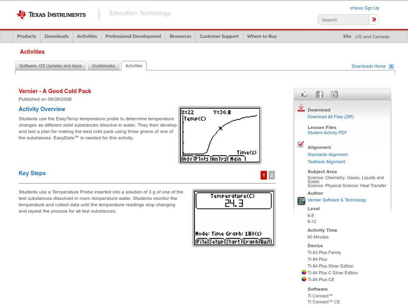Click the Downloads Home house icon
The height and width of the screenshot is (305, 408).
[391, 66]
